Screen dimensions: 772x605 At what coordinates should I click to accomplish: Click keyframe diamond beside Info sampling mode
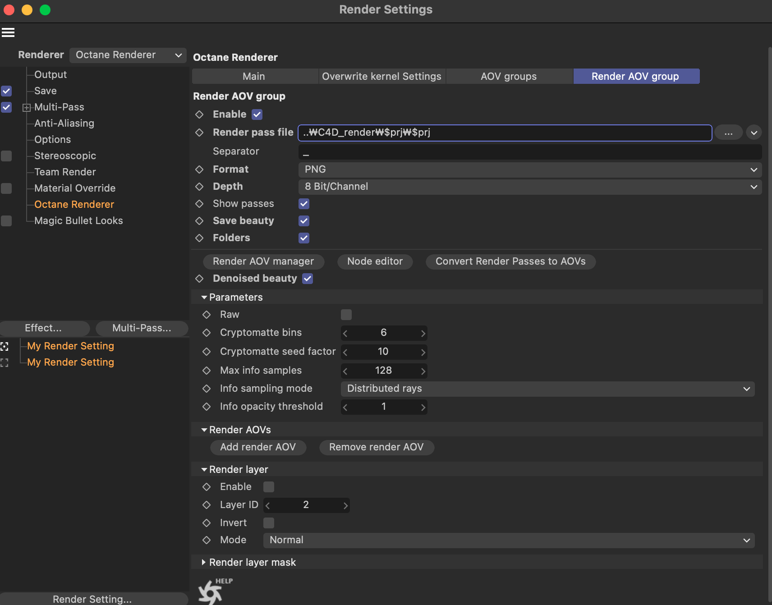[207, 389]
